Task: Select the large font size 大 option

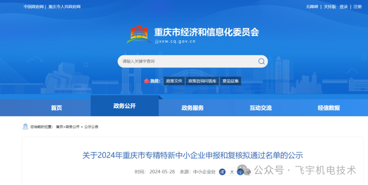Action: 232,172
